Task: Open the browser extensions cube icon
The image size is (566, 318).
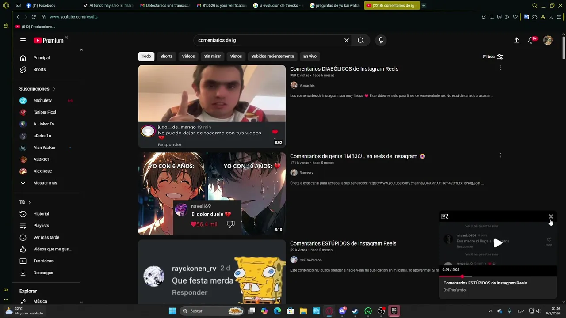Action: coord(535,17)
